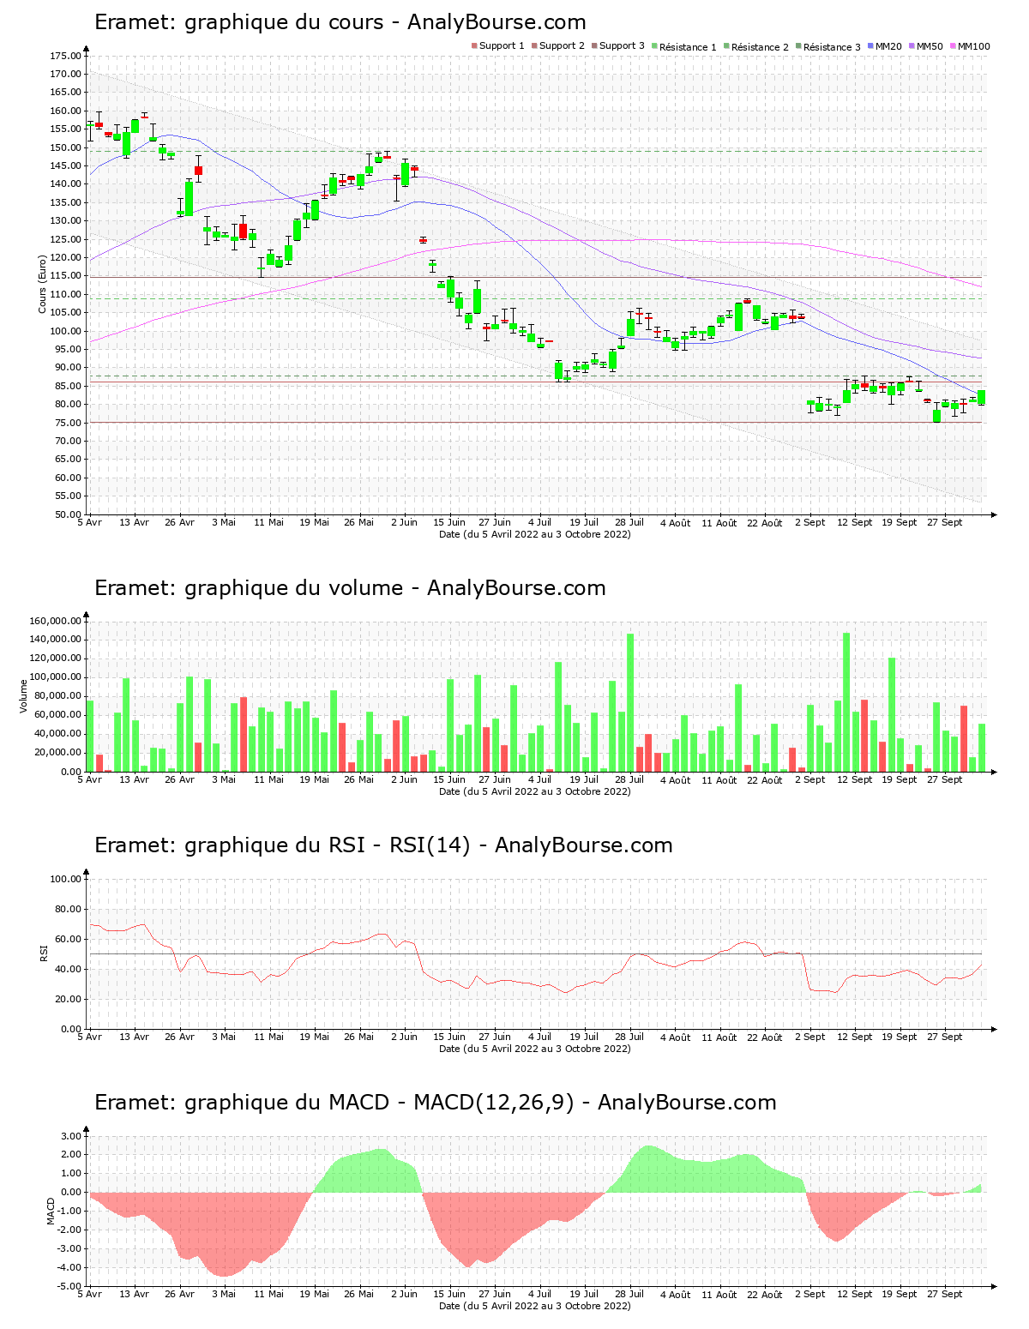
Task: Click the 'MACD' vertical axis label
Action: [x=51, y=1211]
